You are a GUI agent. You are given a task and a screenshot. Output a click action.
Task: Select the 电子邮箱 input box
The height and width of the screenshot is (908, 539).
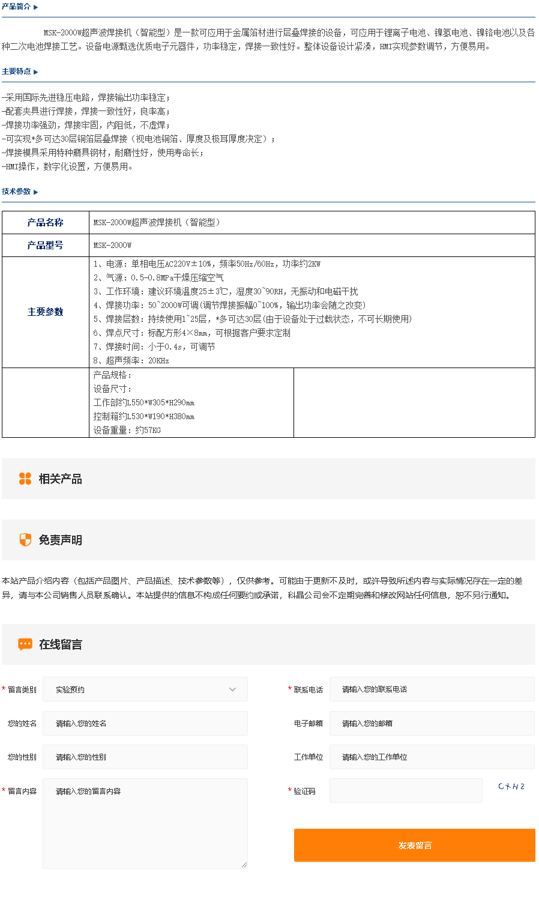pos(431,724)
